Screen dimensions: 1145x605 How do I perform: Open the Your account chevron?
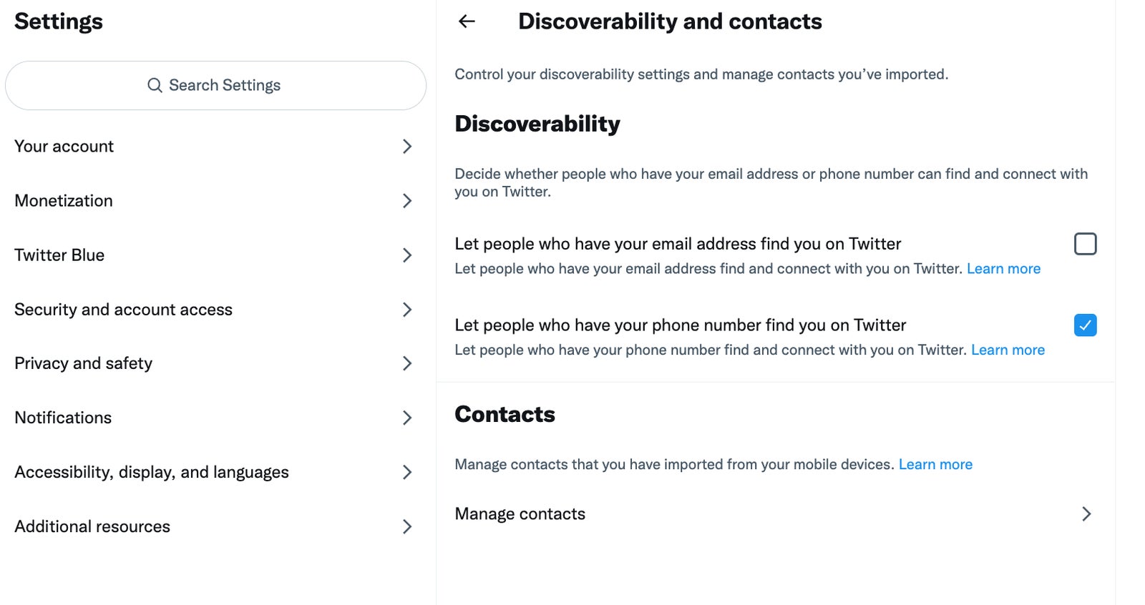click(408, 147)
